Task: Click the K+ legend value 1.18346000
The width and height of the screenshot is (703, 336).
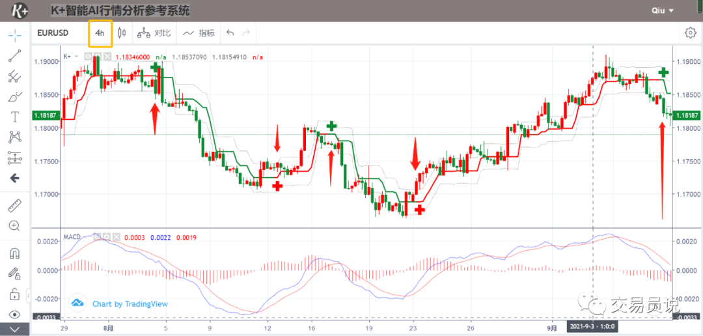Action: [x=132, y=57]
